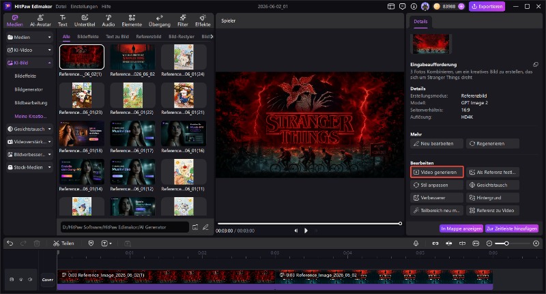Click the Regenerieren button
The width and height of the screenshot is (546, 294).
click(493, 143)
